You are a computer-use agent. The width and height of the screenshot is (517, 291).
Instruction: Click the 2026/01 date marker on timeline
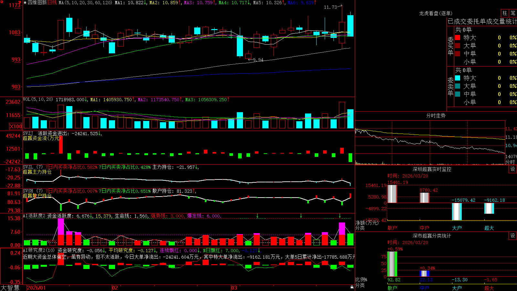click(37, 288)
